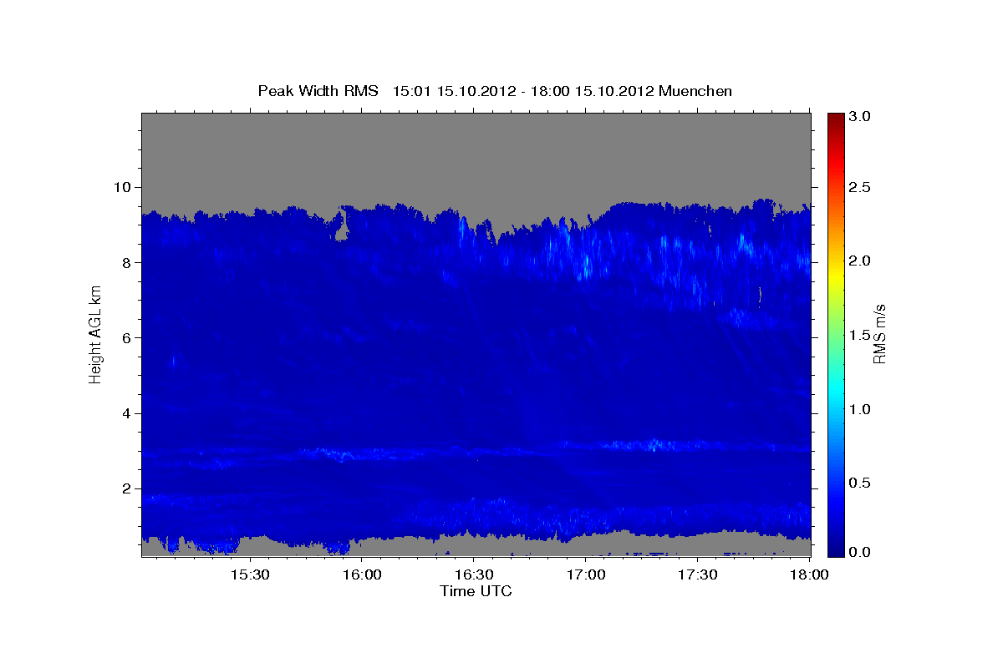Click the 'Height AGL km' axis label

pos(95,334)
